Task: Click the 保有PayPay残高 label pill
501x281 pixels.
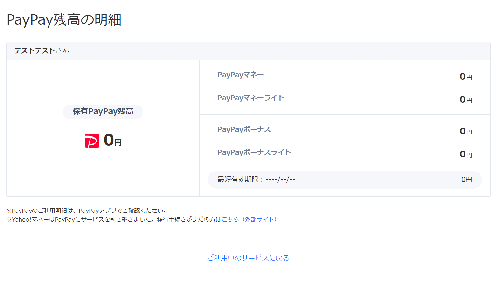Action: point(103,111)
